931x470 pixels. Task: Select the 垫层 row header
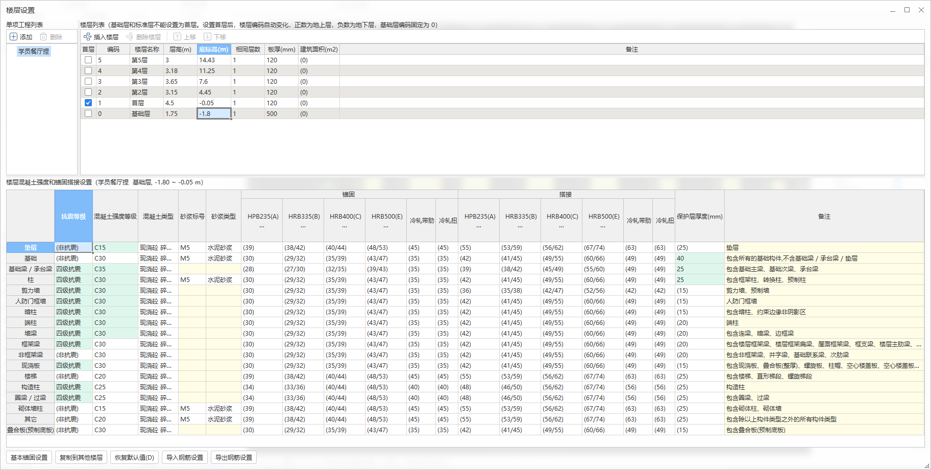click(31, 247)
